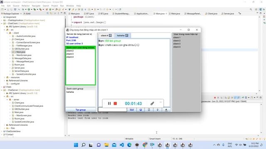The height and width of the screenshot is (149, 266).
Task: Open the Eclipse Refactor menu
Action: 26,6
